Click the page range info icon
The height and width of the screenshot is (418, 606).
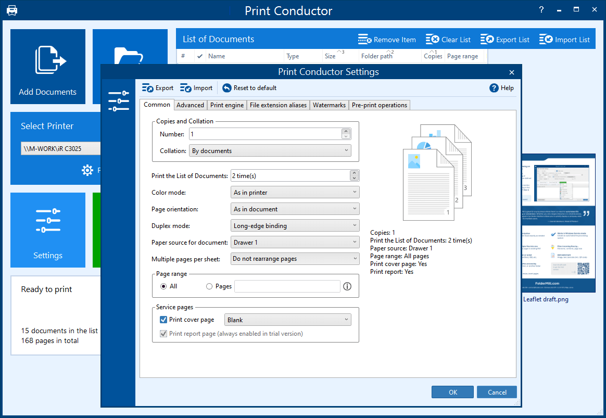point(347,286)
